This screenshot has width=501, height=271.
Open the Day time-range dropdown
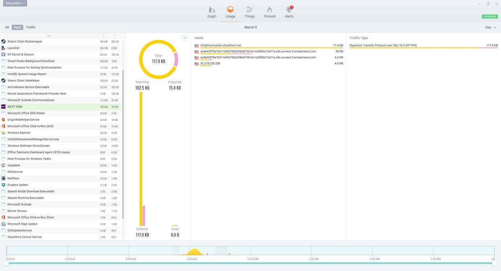[491, 27]
